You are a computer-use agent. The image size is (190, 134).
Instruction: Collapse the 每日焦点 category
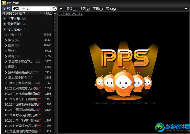point(5,29)
